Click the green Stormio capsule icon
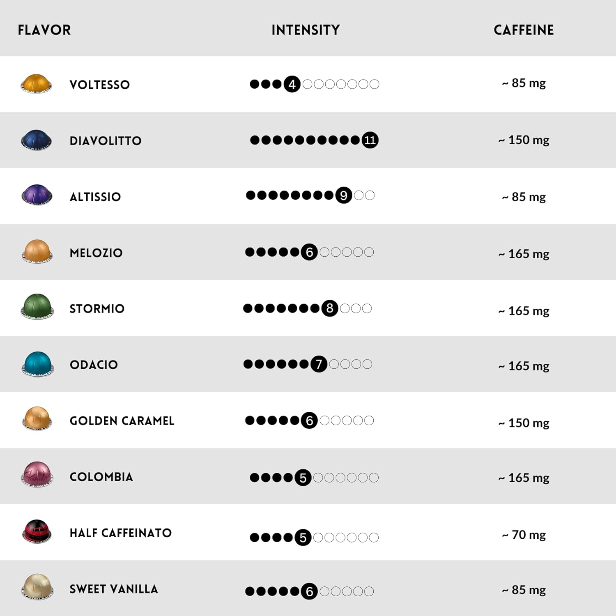616x616 pixels. coord(37,306)
